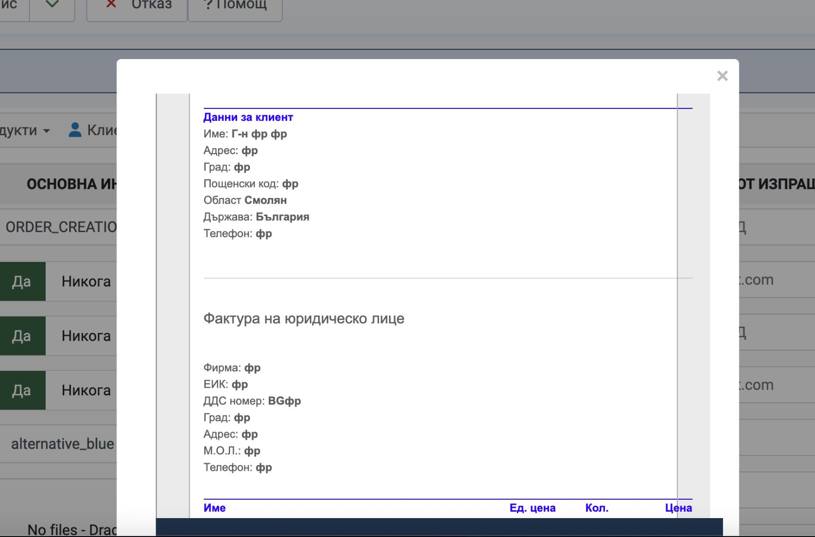Select the ЕИК: фр line

tap(226, 384)
